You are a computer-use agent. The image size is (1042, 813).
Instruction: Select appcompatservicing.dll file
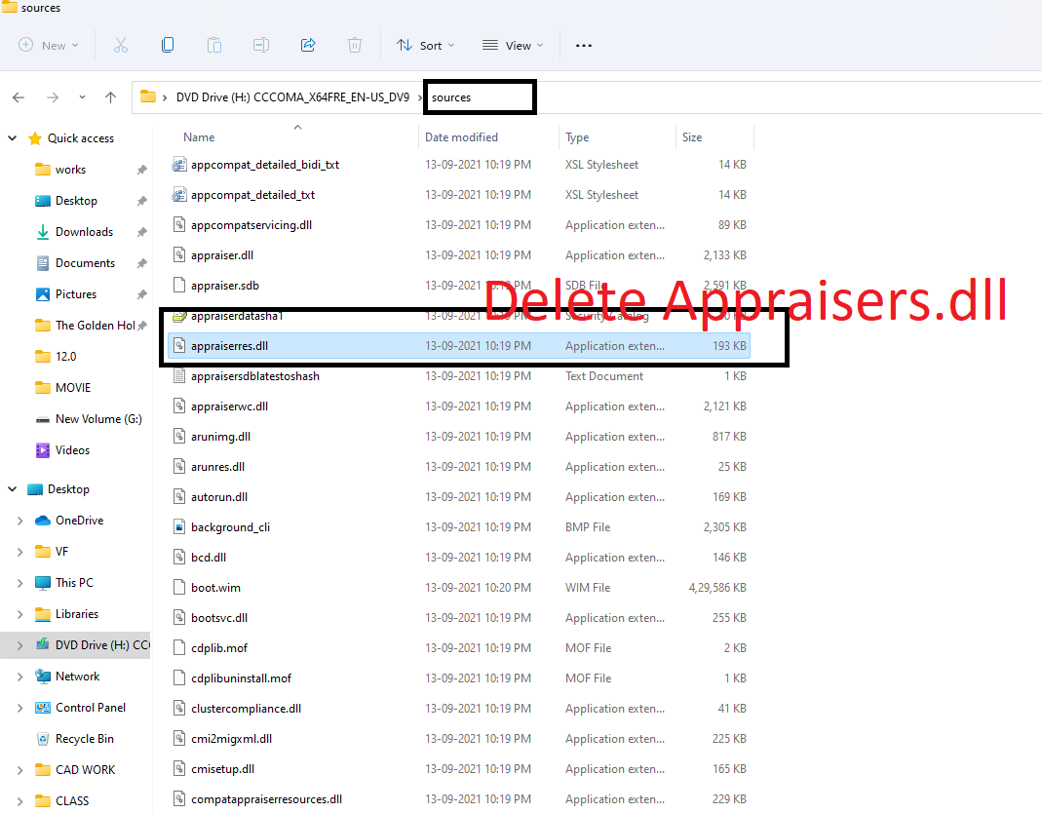pyautogui.click(x=251, y=225)
